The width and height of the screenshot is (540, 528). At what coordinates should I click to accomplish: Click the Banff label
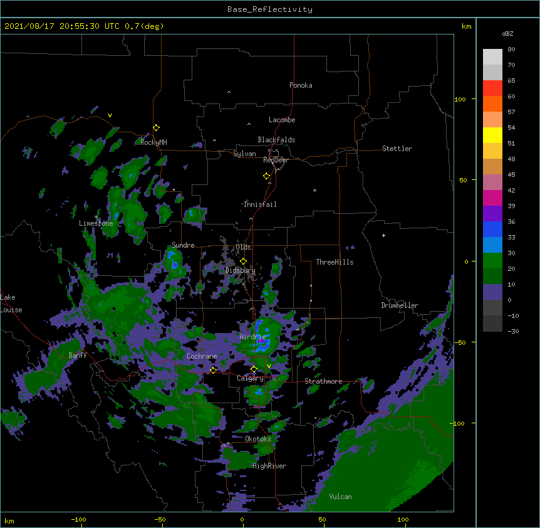[x=78, y=356]
